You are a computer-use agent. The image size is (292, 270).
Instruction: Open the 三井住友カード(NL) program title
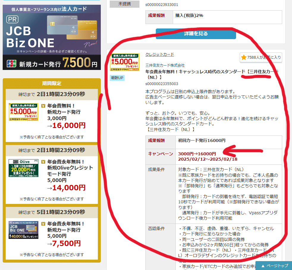212,74
